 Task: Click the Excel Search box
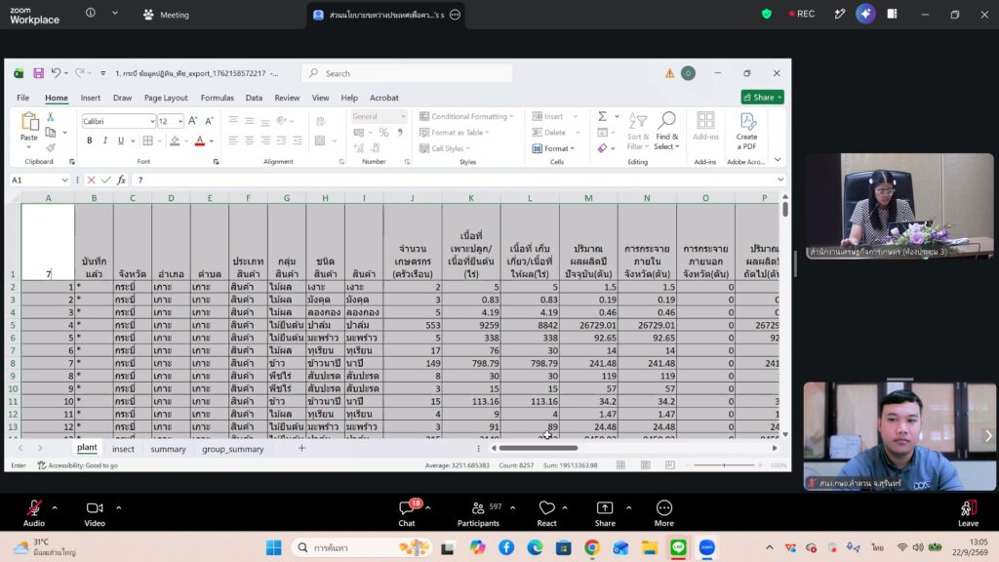pyautogui.click(x=407, y=73)
